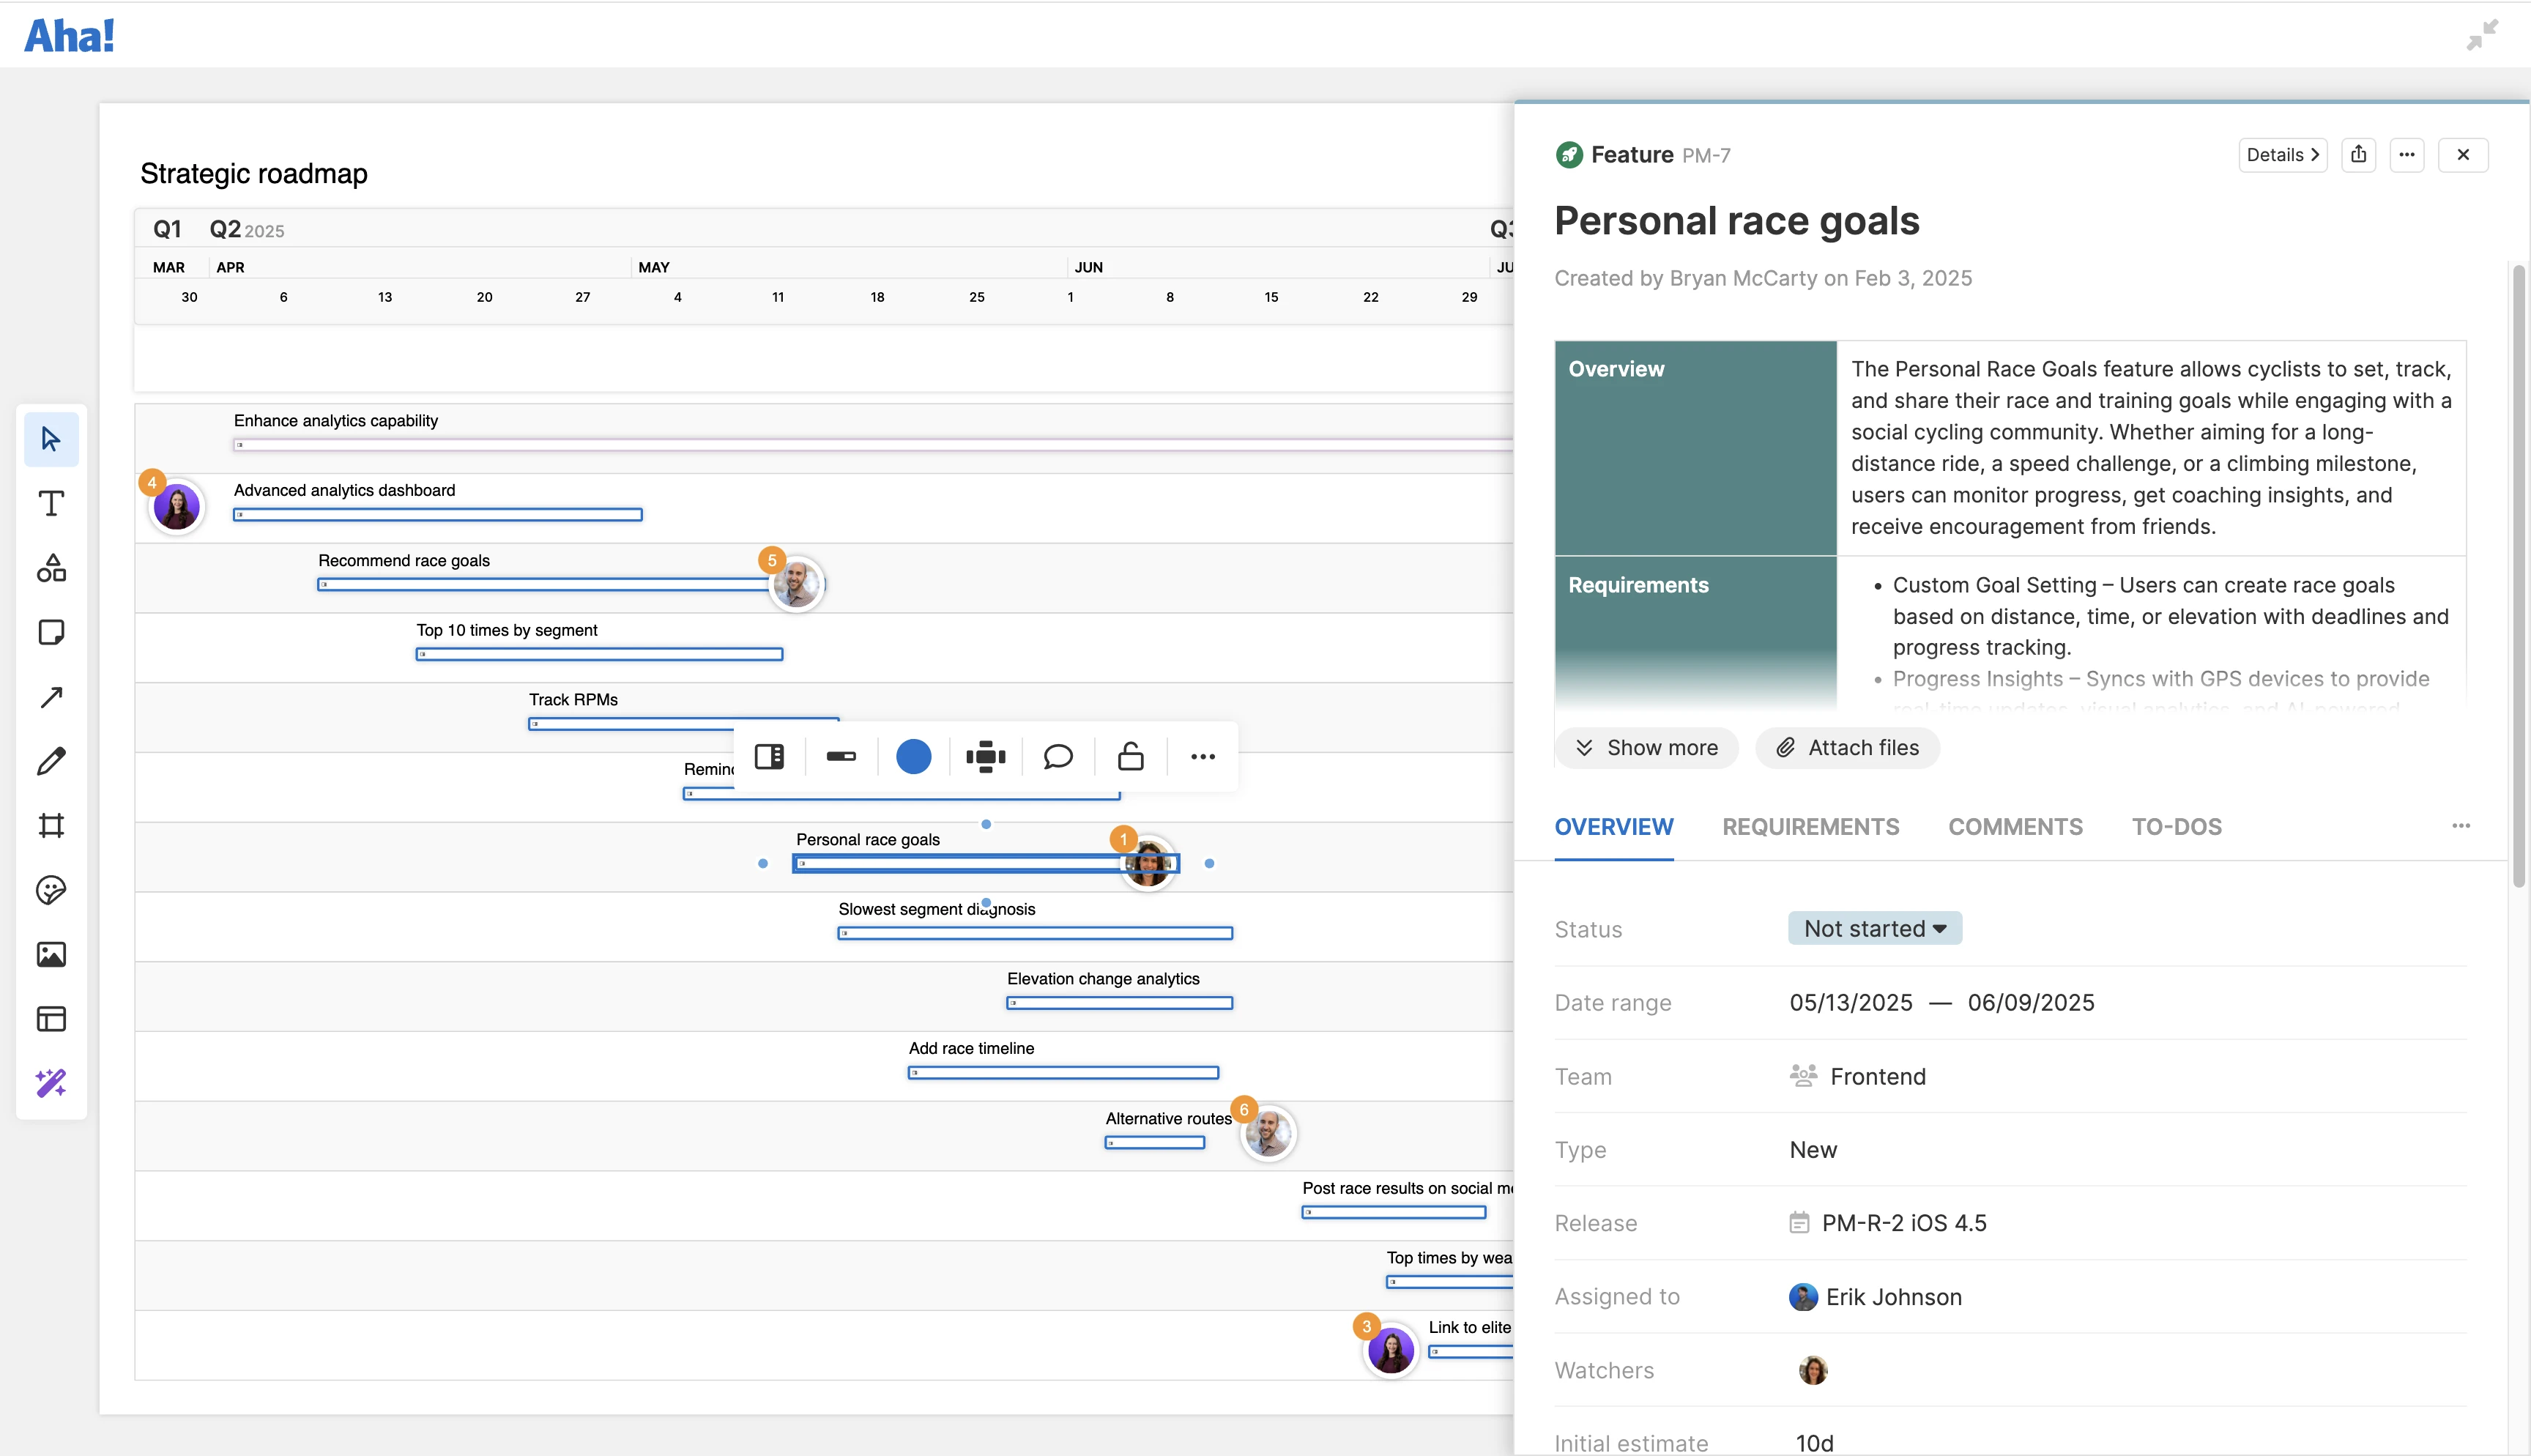
Task: Open the AI magic wand tool
Action: (x=51, y=1083)
